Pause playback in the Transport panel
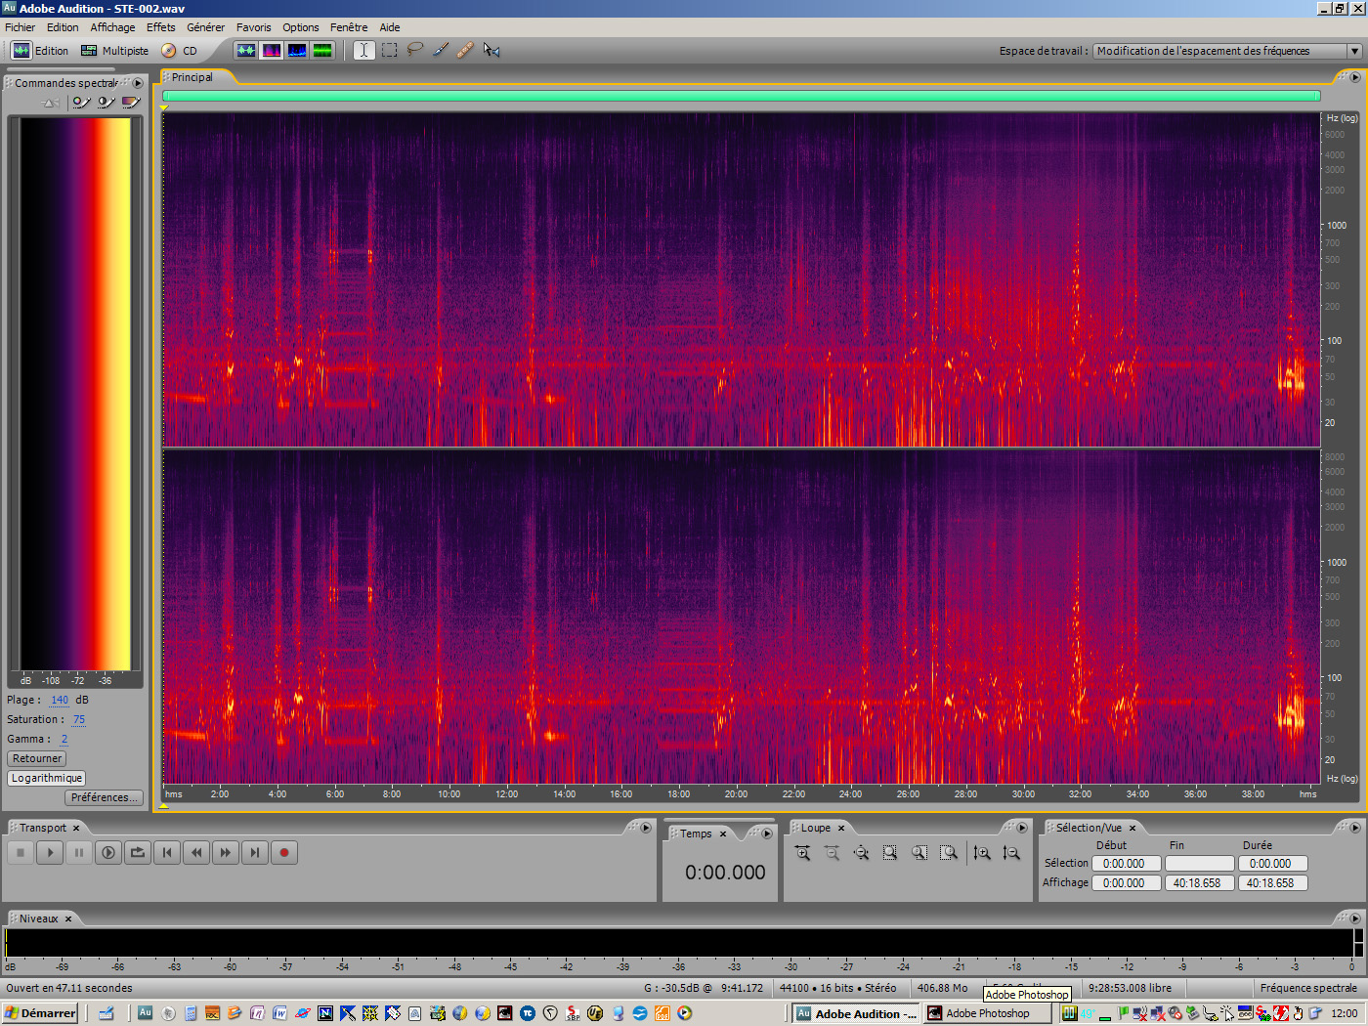The image size is (1368, 1026). [78, 852]
